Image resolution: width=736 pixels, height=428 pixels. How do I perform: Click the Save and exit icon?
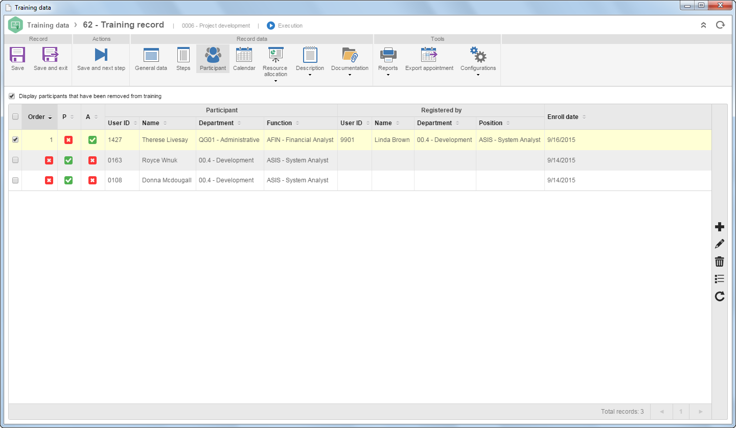[50, 55]
